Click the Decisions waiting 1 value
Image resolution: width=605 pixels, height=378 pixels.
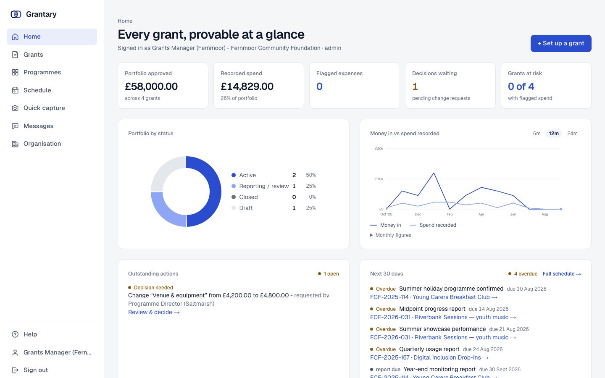415,87
